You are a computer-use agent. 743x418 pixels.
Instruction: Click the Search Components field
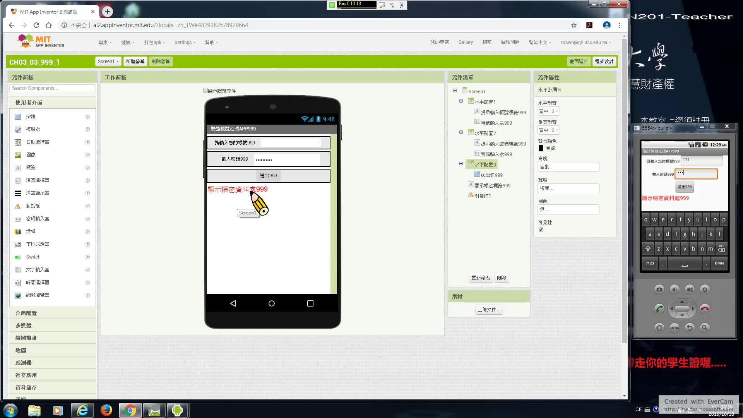pyautogui.click(x=53, y=88)
